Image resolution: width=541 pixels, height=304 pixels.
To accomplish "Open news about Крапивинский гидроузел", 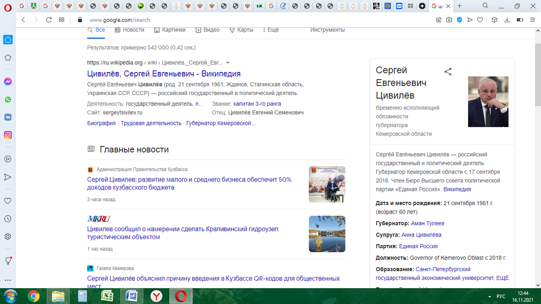I will click(183, 233).
